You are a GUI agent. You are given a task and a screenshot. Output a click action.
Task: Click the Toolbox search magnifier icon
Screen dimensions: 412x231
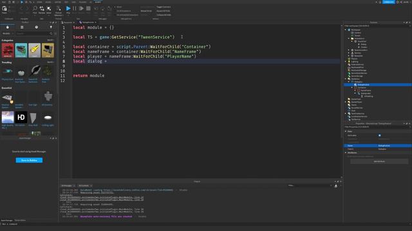pos(51,33)
